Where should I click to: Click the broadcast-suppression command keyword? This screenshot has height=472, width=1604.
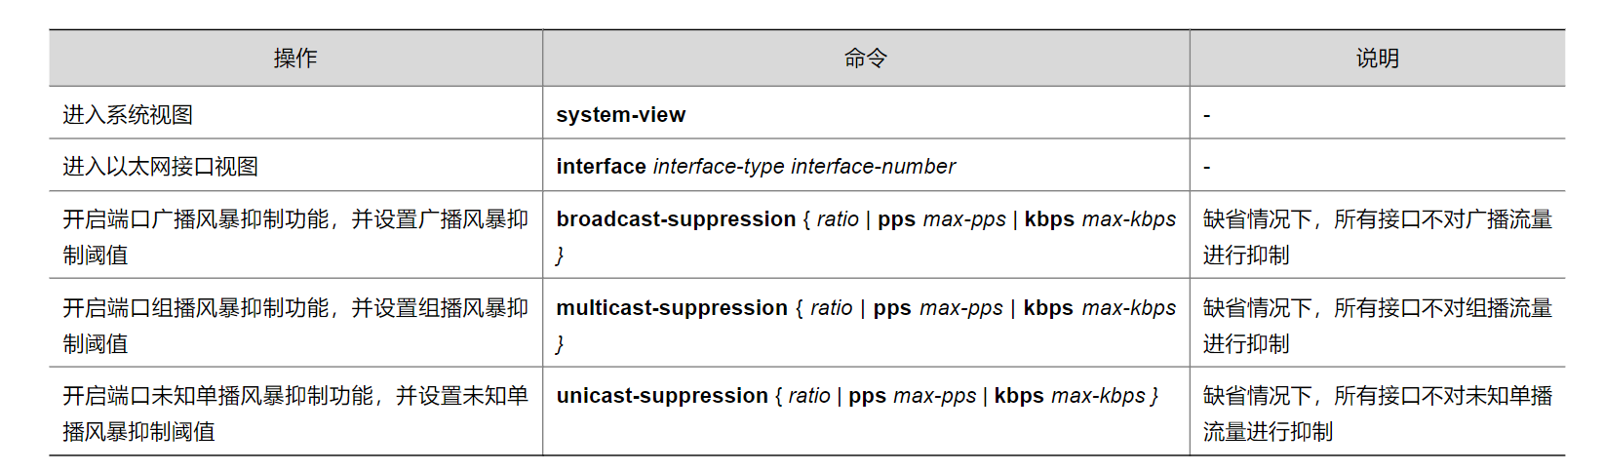tap(676, 219)
